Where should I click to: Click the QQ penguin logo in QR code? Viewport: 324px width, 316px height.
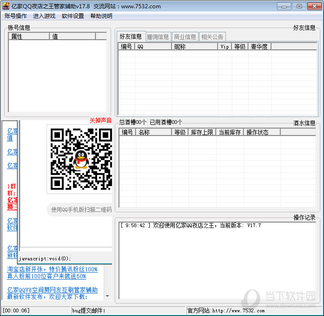pos(81,159)
